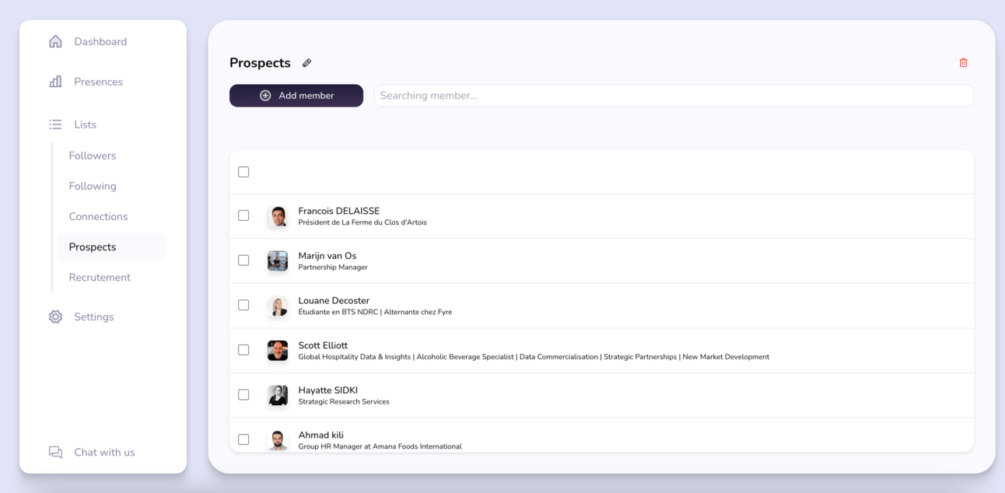Screen dimensions: 1005x493
Task: Focus the Searching member field
Action: (x=674, y=96)
